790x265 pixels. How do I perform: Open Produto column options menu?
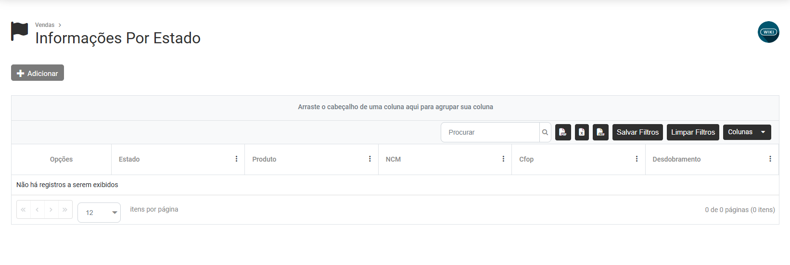point(370,159)
